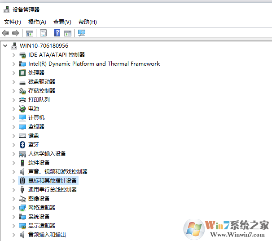Open the Properties toolbar icon
The height and width of the screenshot is (241, 272).
pos(43,33)
